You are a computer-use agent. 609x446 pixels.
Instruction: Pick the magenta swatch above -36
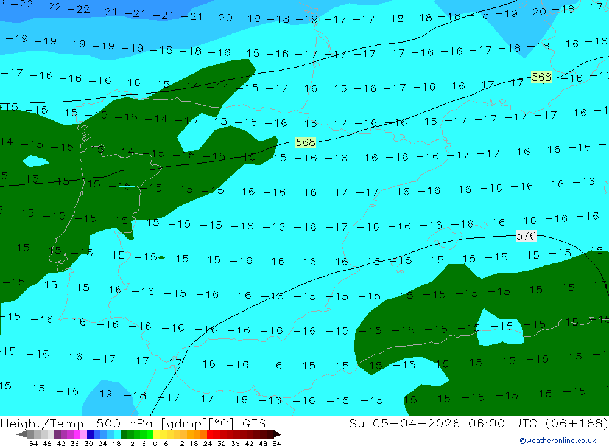[77, 434]
